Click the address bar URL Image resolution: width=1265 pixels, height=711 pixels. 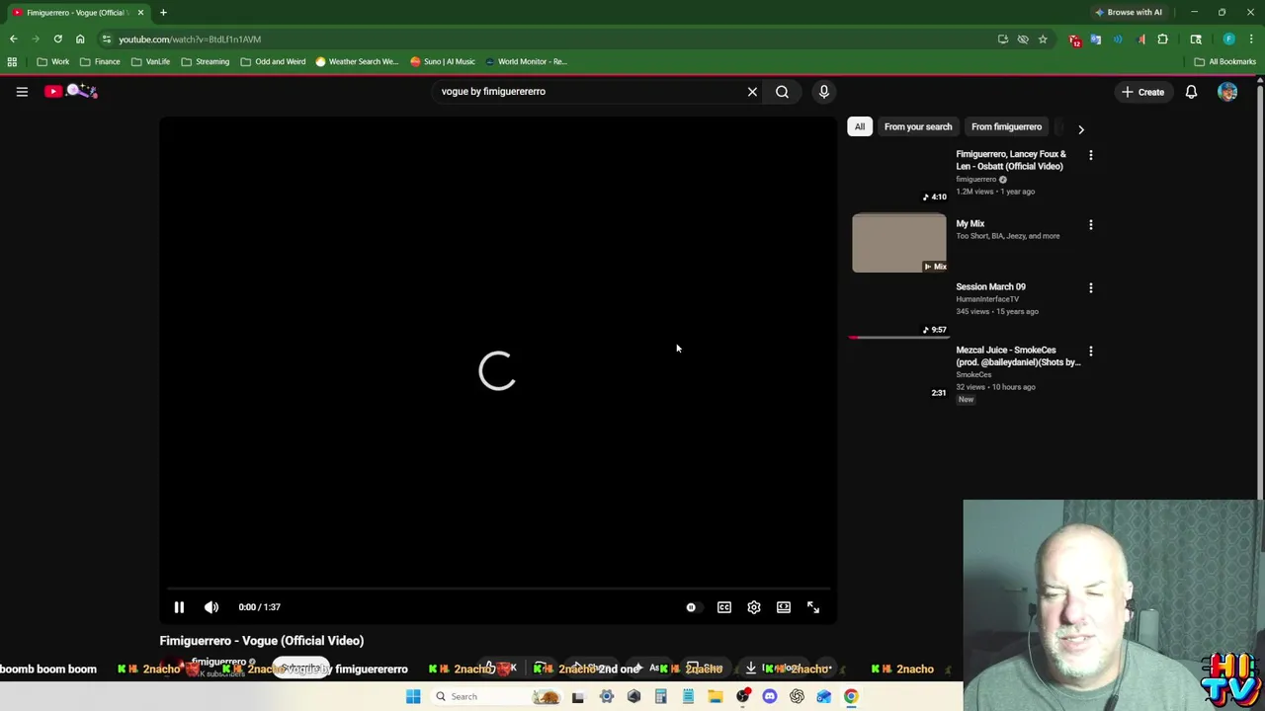[x=190, y=39]
